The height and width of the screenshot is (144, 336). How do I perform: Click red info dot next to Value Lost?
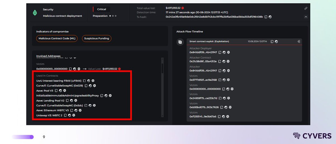tap(119, 69)
